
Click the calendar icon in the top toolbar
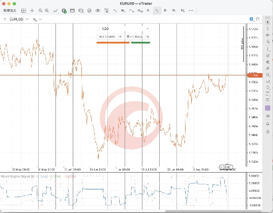[x=72, y=10]
